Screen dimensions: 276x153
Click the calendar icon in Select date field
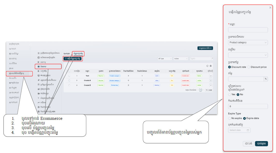[248, 130]
